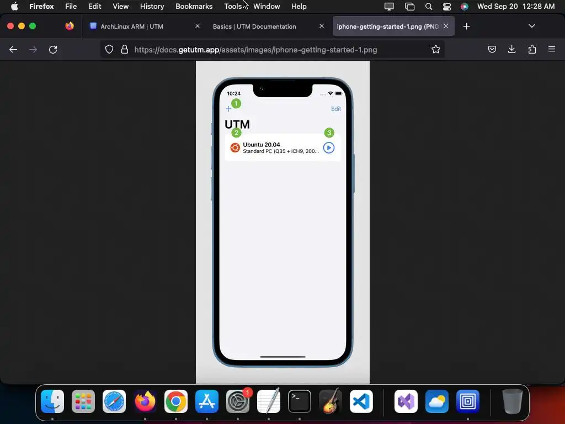Open the View menu

[121, 6]
